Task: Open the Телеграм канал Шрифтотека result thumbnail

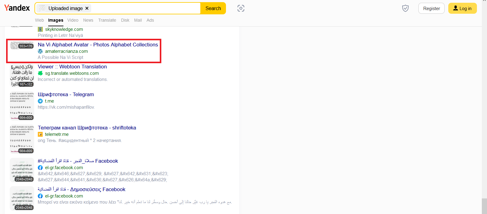Action: coord(22,139)
